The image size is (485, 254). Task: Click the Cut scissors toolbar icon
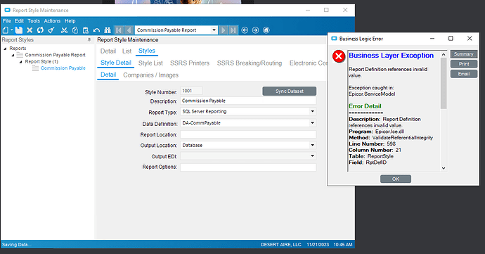point(64,30)
